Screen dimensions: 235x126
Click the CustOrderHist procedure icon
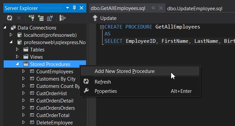32,93
